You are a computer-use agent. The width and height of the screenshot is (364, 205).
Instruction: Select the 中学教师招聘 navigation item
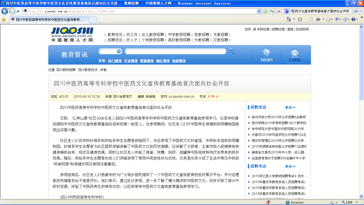[x=179, y=35]
